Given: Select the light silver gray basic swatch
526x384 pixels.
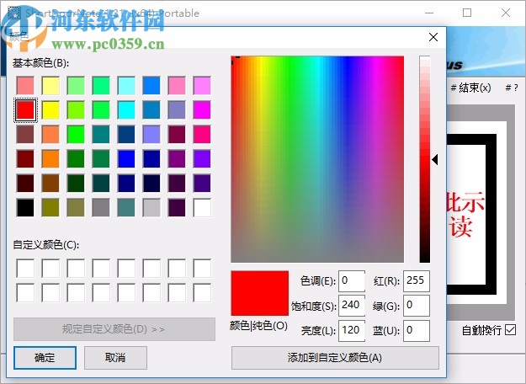Looking at the screenshot, I should (151, 208).
